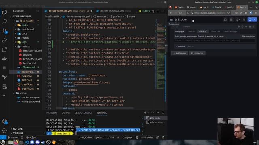The width and height of the screenshot is (259, 145).
Task: Open the Extensions view
Action: coord(4,49)
